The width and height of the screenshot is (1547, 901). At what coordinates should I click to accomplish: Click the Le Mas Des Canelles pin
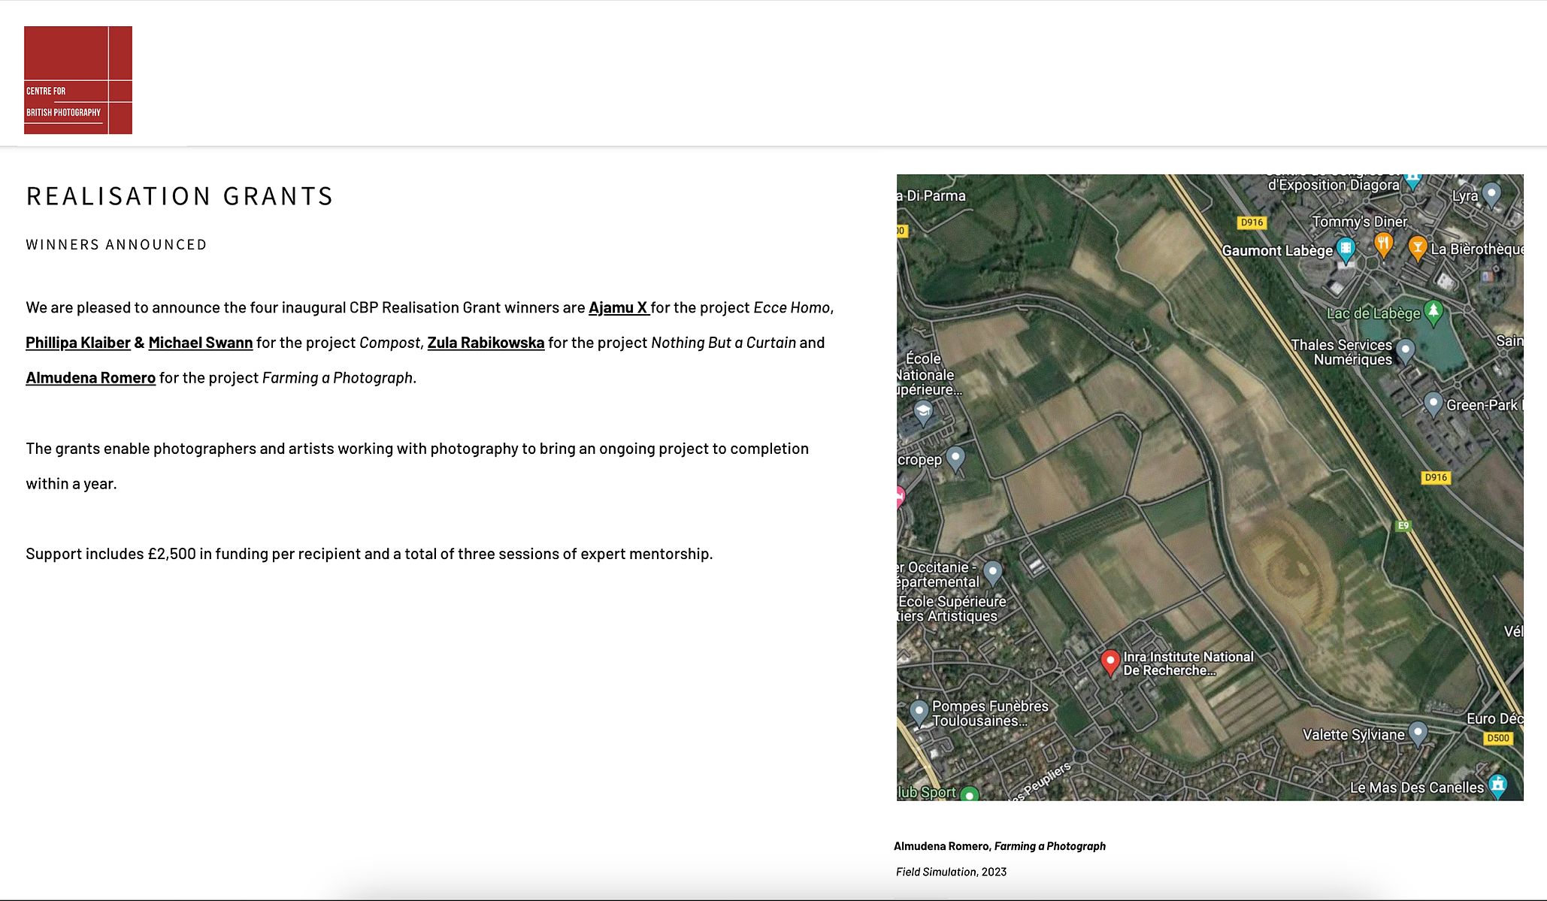tap(1498, 786)
